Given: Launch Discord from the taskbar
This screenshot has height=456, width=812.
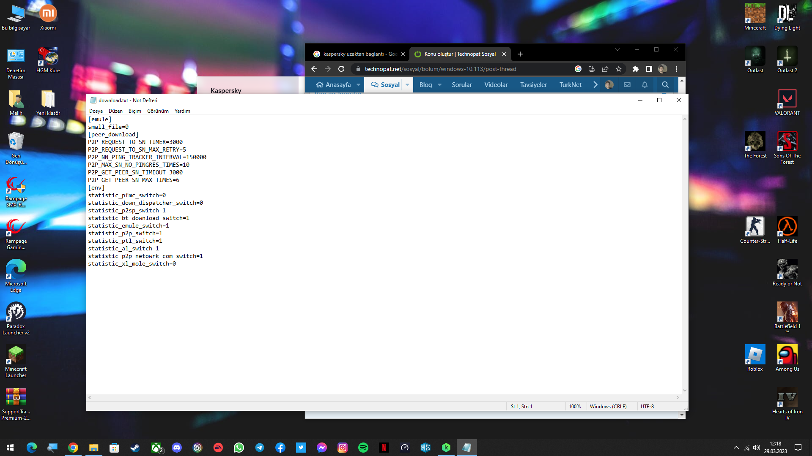Looking at the screenshot, I should pos(177,448).
